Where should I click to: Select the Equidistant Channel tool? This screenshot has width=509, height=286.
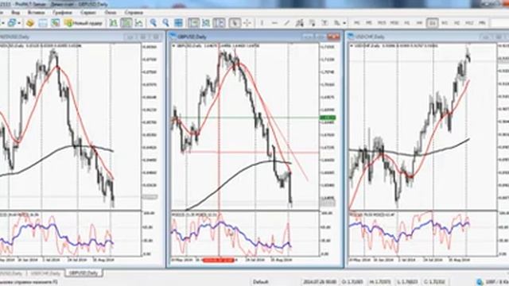(x=300, y=23)
